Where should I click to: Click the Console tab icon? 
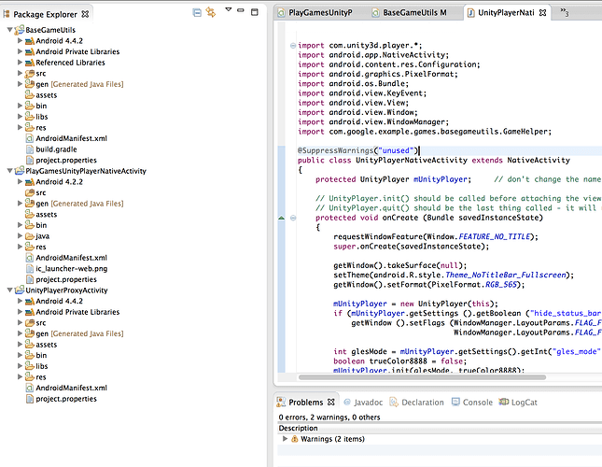pos(455,402)
